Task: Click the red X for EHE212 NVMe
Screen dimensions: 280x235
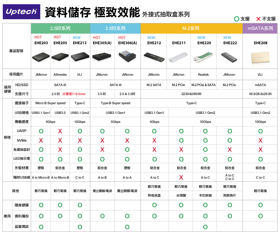Action: click(x=154, y=140)
